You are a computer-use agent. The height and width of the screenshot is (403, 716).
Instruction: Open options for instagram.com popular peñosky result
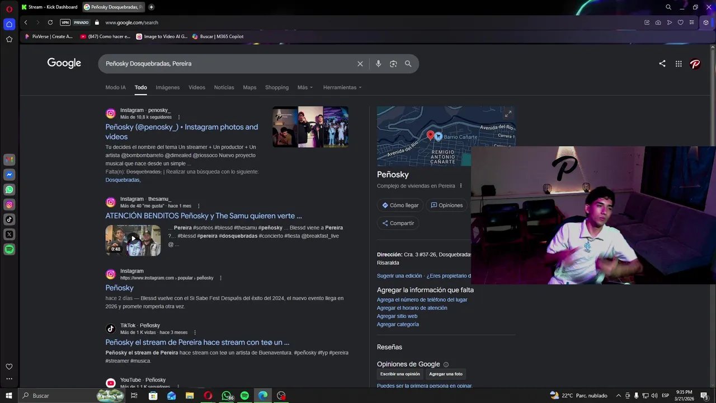220,278
